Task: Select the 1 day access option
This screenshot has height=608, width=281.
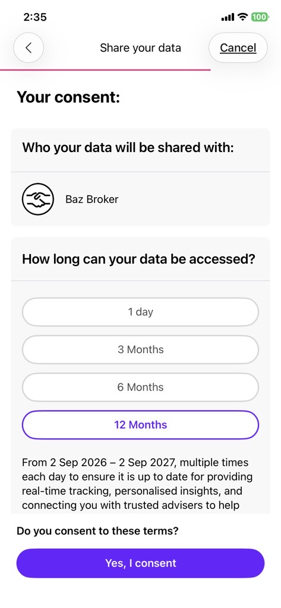Action: 140,312
